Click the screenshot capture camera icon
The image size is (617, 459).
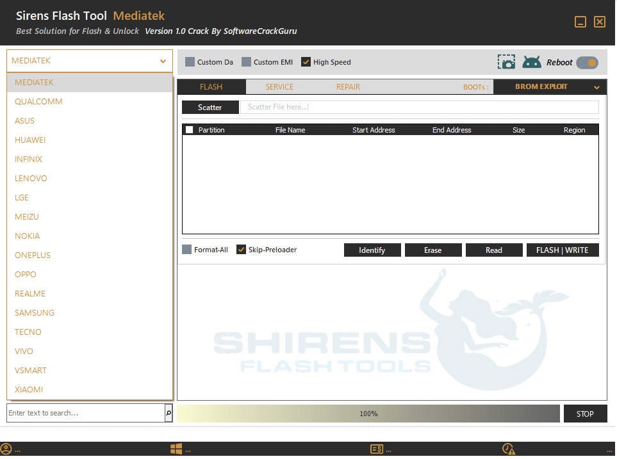[x=506, y=62]
